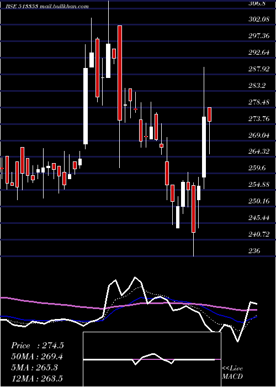Click the 236 price axis label

click(x=254, y=251)
